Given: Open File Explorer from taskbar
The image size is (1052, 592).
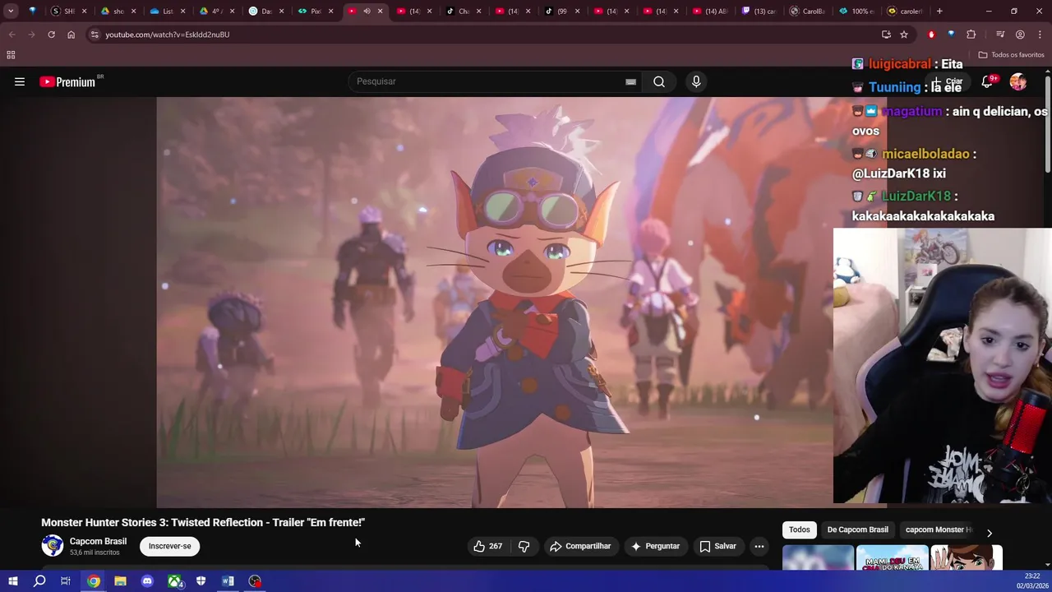Looking at the screenshot, I should [120, 581].
